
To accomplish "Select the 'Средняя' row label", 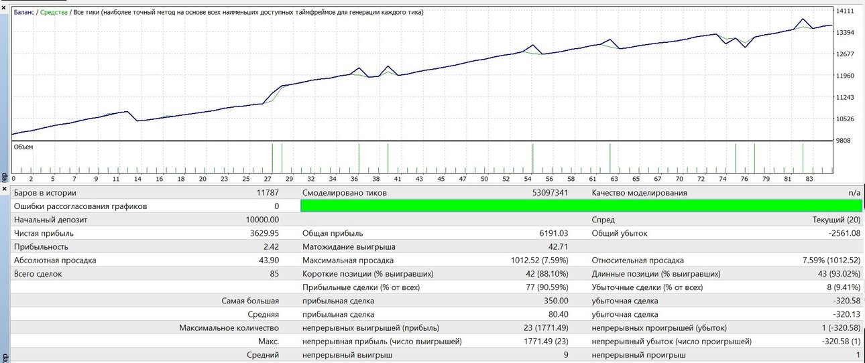I will [263, 314].
